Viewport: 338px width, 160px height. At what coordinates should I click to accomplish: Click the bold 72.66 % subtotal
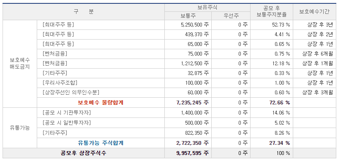(280, 102)
